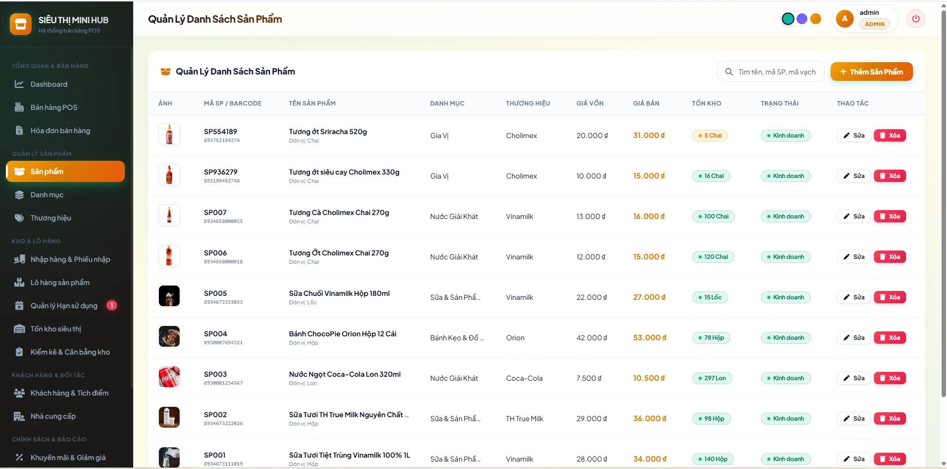The width and height of the screenshot is (947, 469).
Task: Select the purple theme color dot
Action: (x=802, y=19)
